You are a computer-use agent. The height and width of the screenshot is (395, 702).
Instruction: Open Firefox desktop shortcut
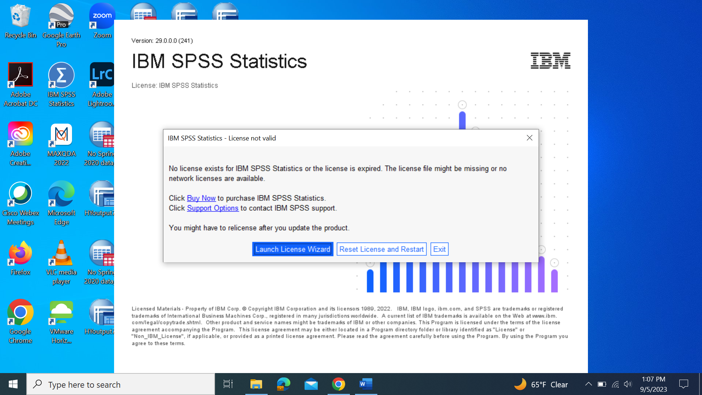pos(20,258)
